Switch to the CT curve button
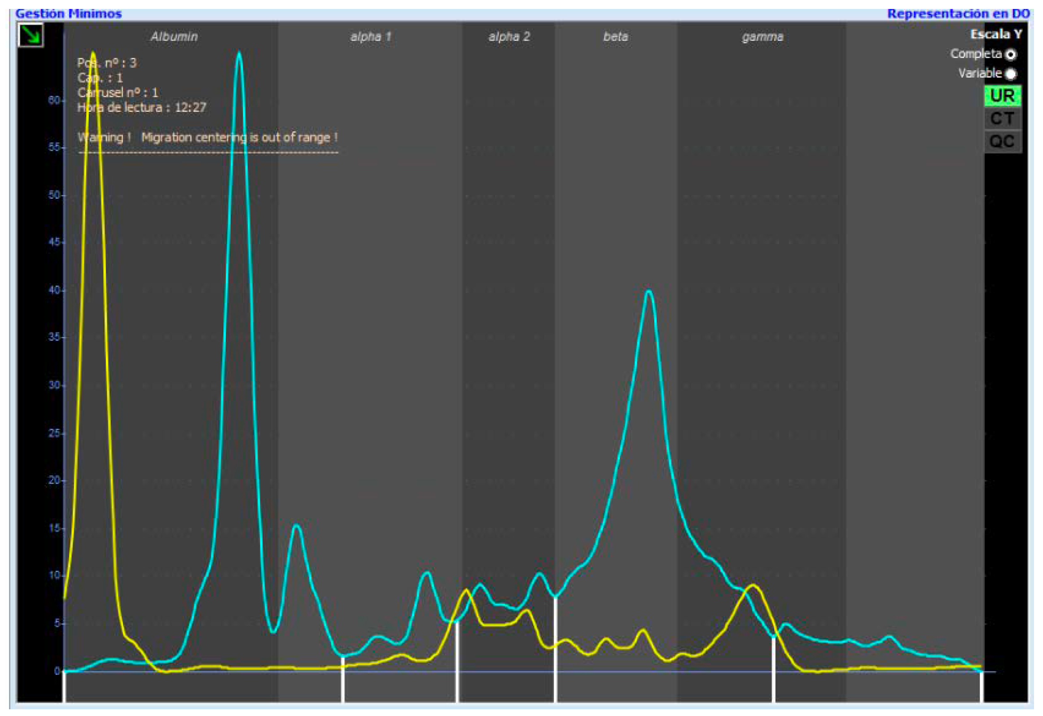Screen dimensions: 1043x716 coord(1002,119)
